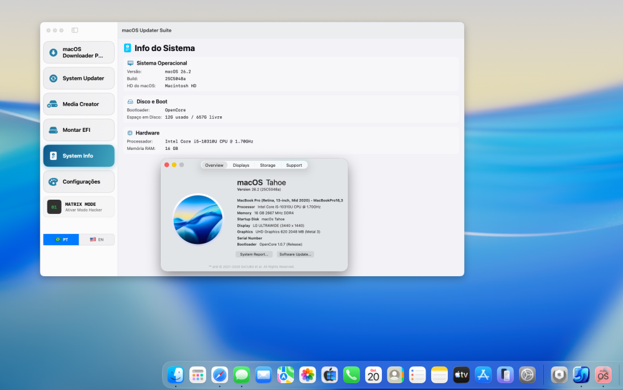The width and height of the screenshot is (623, 390).
Task: Click the Intel Core i5-10310U processor text
Action: click(209, 141)
